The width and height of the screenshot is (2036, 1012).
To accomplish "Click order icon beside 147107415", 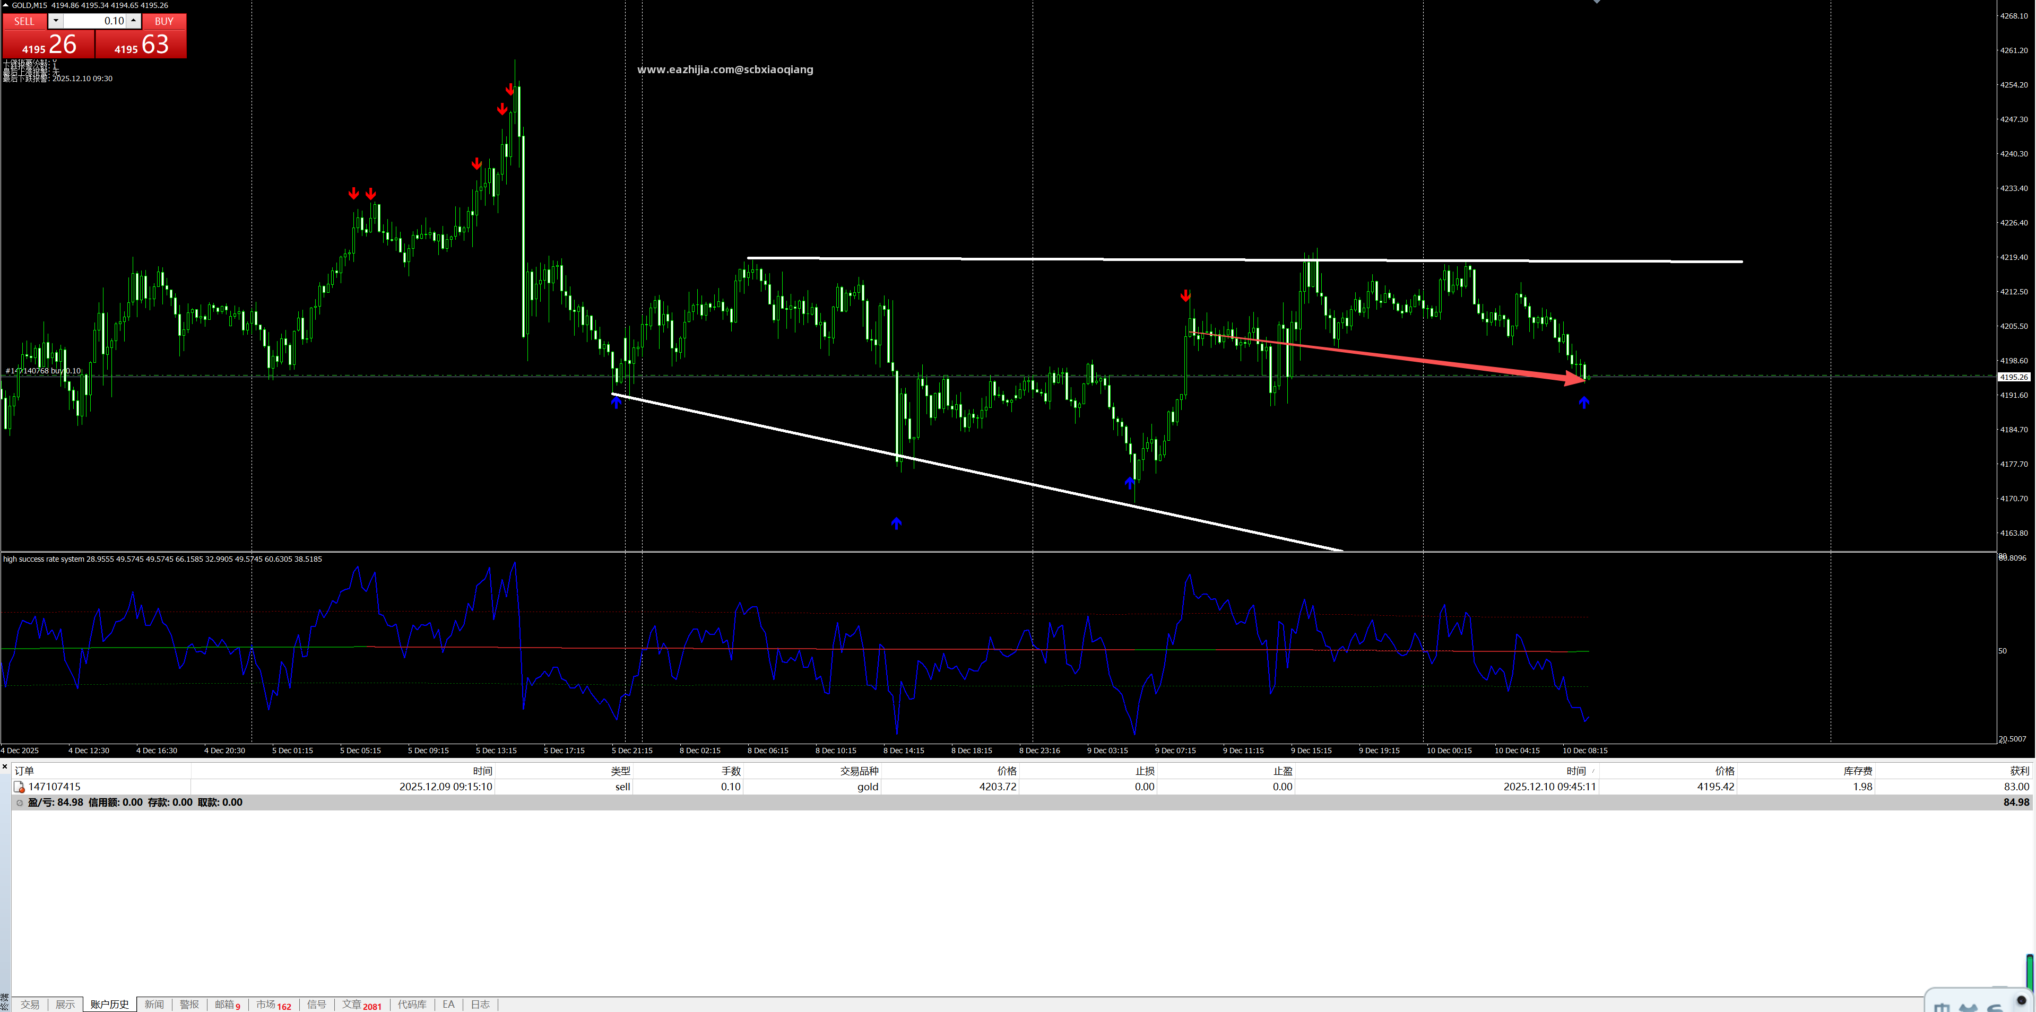I will (19, 787).
